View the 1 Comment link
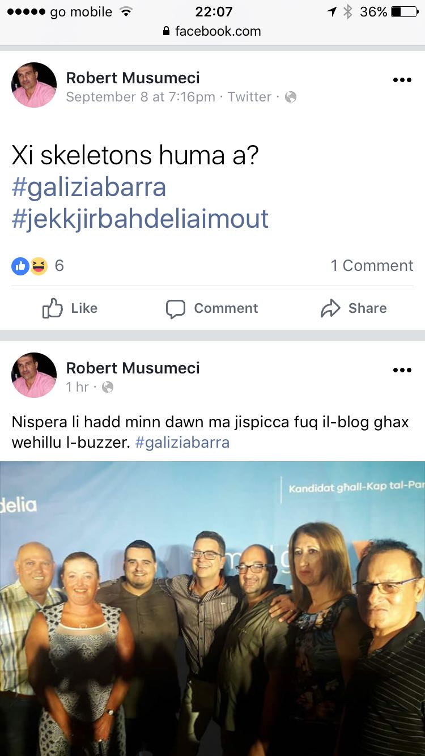This screenshot has height=756, width=425. tap(372, 266)
